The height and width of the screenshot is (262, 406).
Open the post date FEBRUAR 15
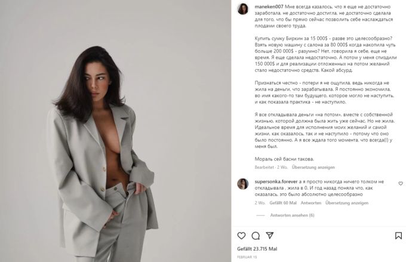247,257
